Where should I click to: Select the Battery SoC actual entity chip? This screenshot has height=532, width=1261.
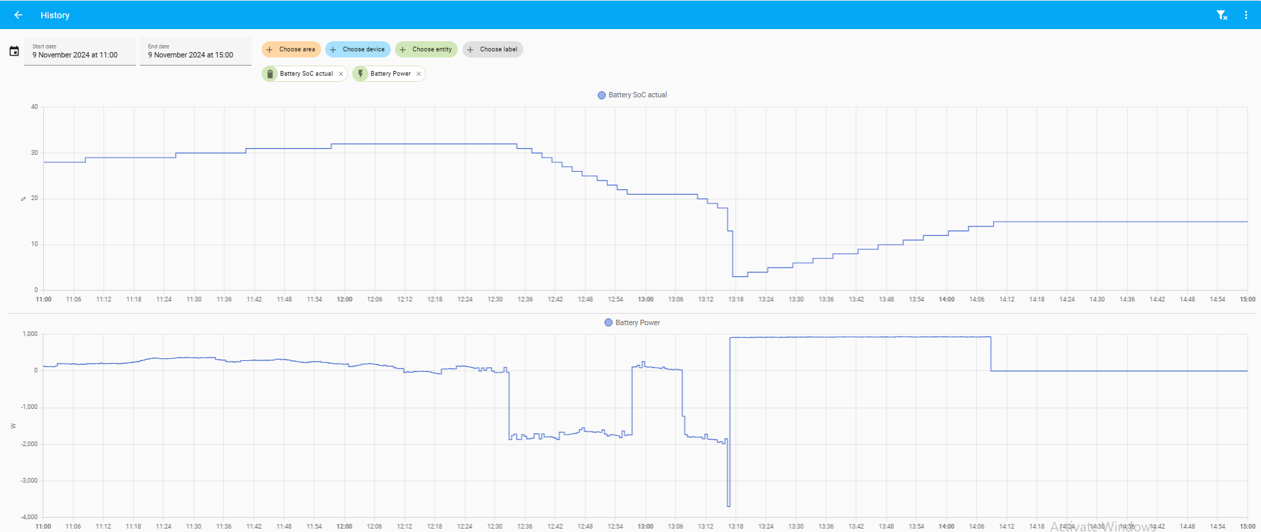[304, 74]
